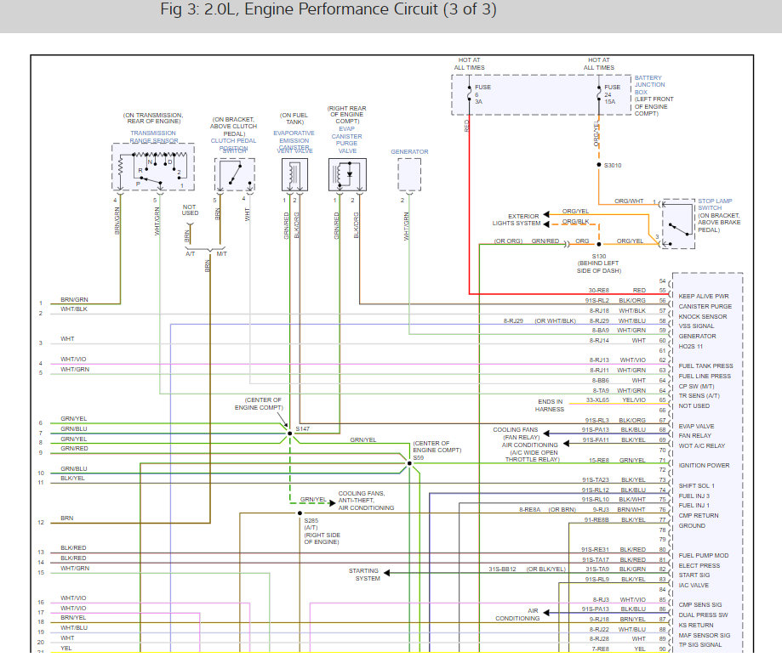Click the blue GENERATOR component label
This screenshot has height=663, width=782.
pyautogui.click(x=409, y=151)
